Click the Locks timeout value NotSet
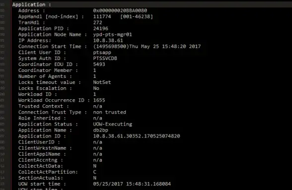Screen dimensions: 292x190 pos(102,82)
